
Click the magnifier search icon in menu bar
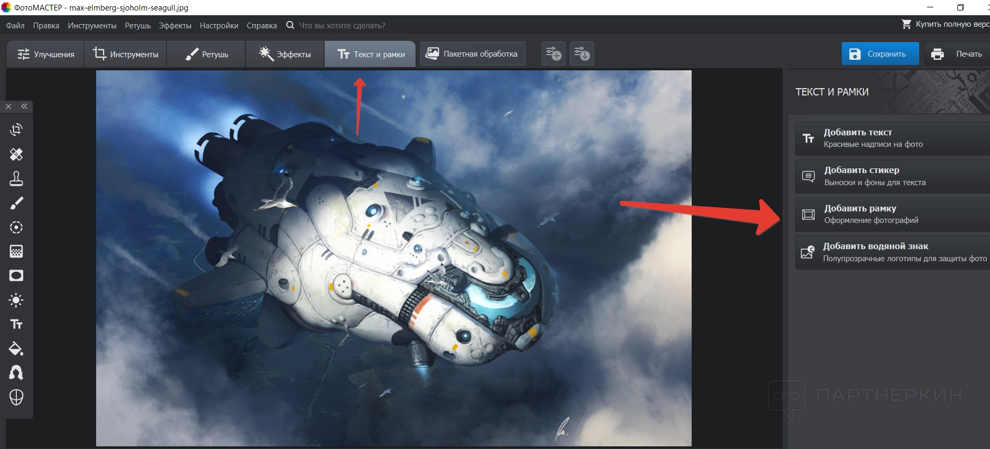[x=290, y=25]
